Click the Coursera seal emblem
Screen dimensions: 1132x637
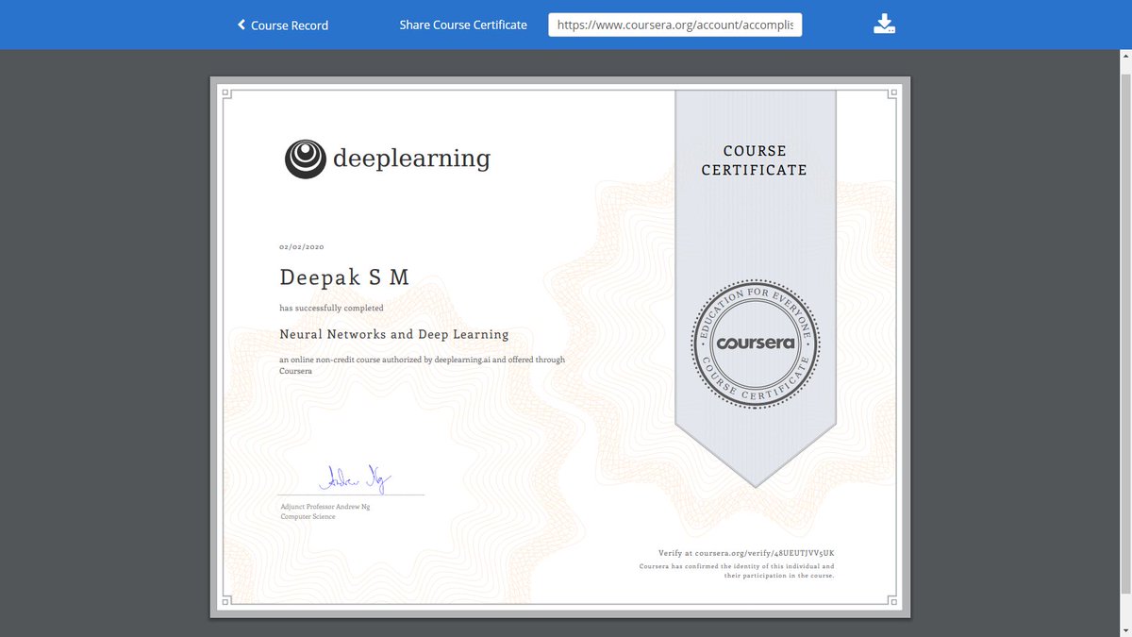[x=755, y=344]
